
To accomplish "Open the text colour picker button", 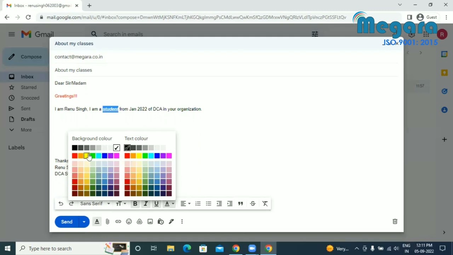I will [169, 204].
